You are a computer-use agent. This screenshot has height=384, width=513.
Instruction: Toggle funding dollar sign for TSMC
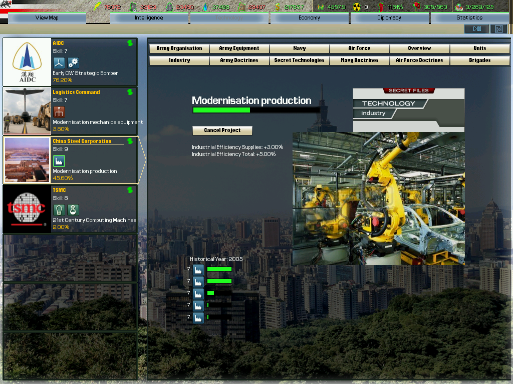point(130,190)
